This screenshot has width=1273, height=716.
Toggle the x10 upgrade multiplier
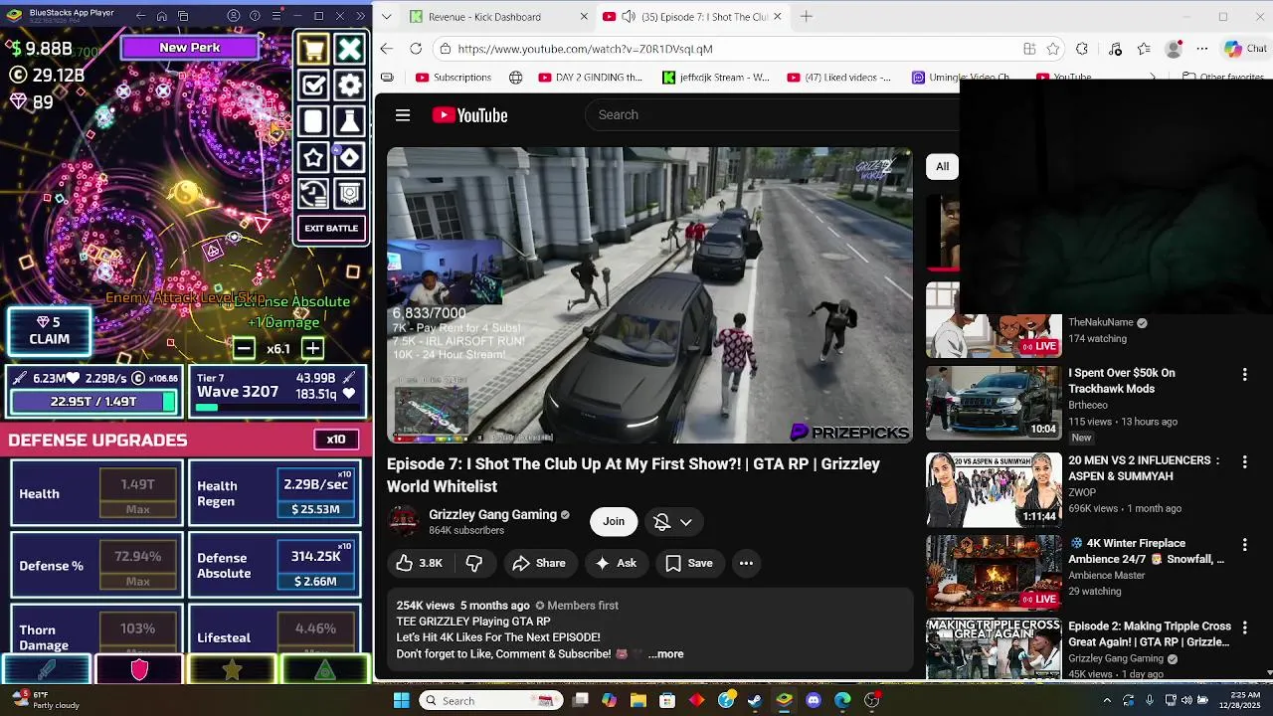click(336, 440)
